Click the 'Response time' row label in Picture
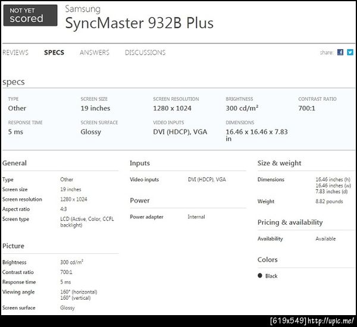 click(19, 282)
